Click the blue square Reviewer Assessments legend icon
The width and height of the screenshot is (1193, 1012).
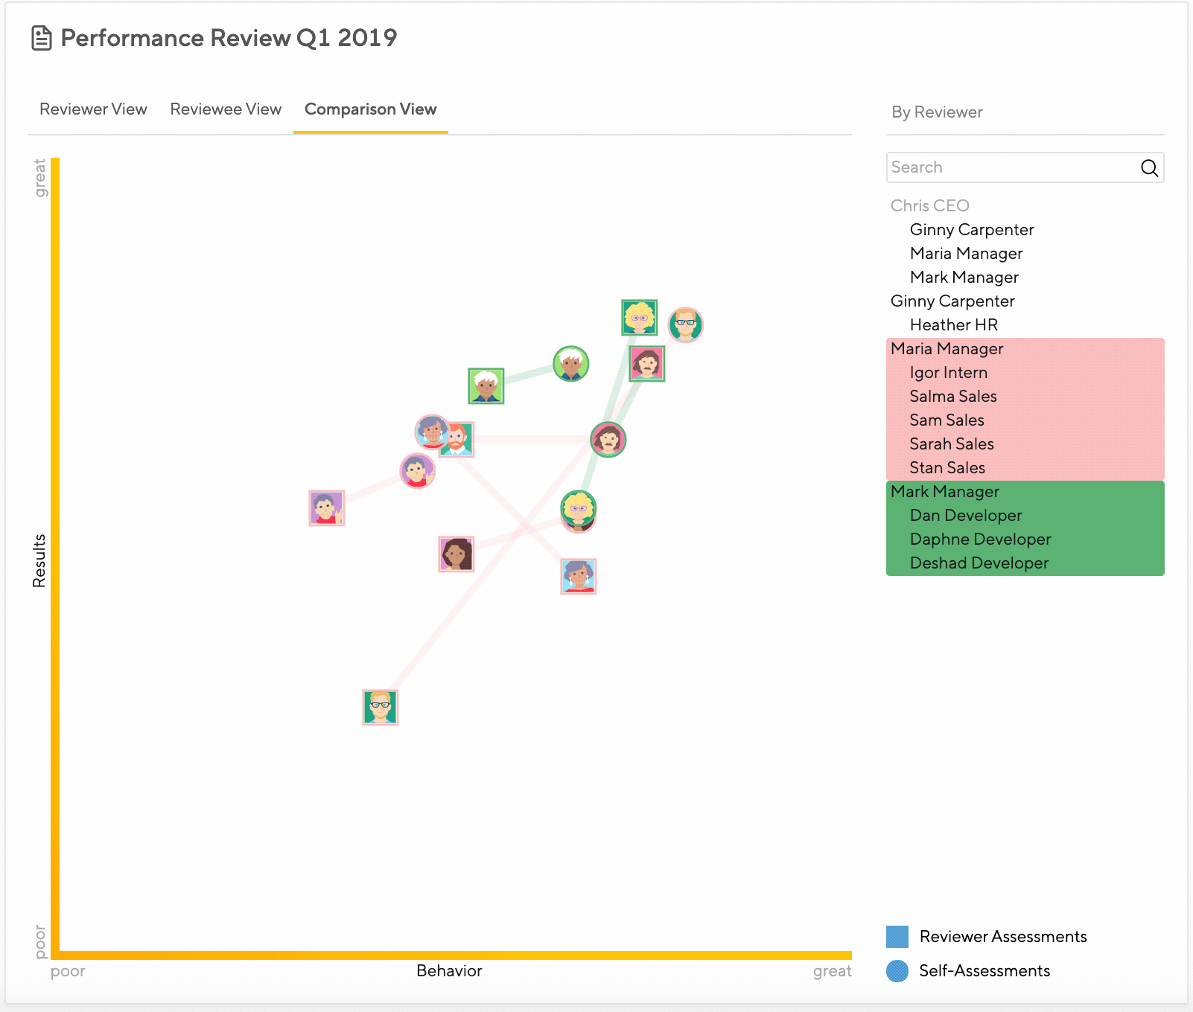point(897,936)
